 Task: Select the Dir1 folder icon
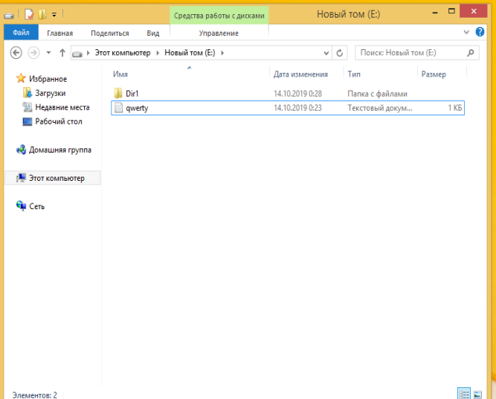[x=117, y=93]
